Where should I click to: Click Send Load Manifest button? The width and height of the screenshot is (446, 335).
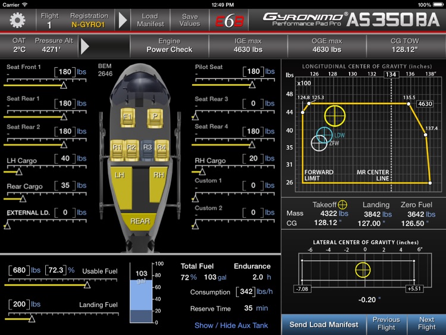click(x=323, y=324)
